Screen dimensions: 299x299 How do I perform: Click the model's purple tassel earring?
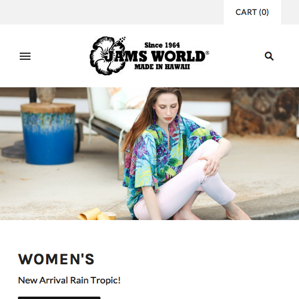tap(154, 117)
